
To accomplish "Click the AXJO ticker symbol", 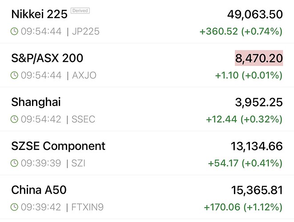I will [x=84, y=76].
